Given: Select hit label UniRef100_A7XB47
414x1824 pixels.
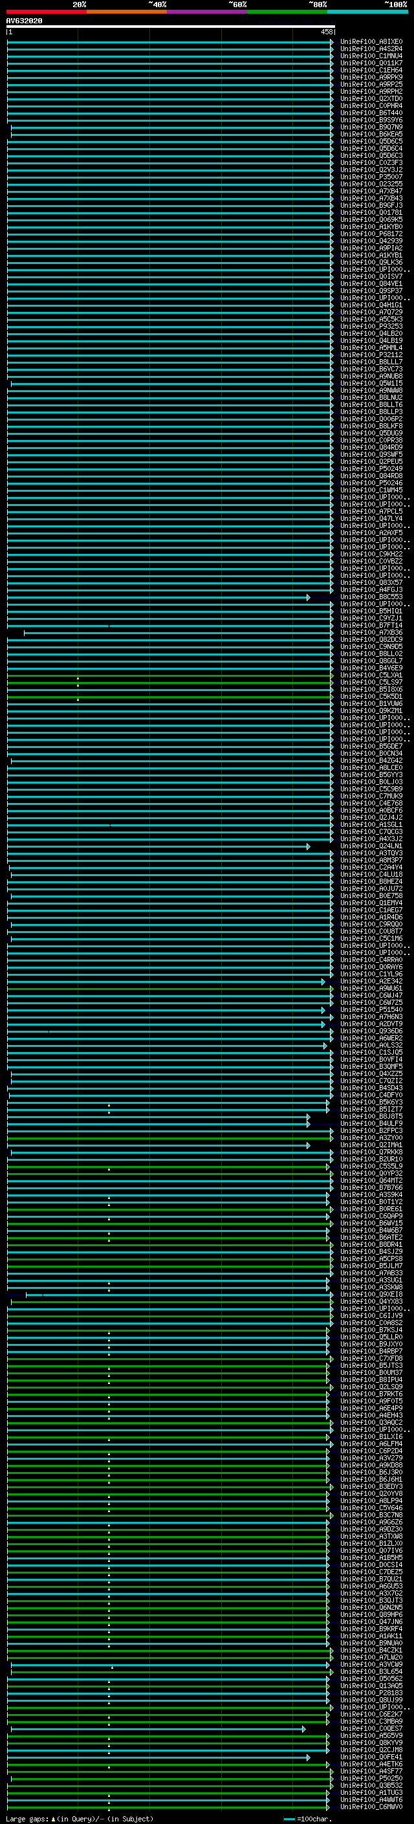Looking at the screenshot, I should 371,191.
